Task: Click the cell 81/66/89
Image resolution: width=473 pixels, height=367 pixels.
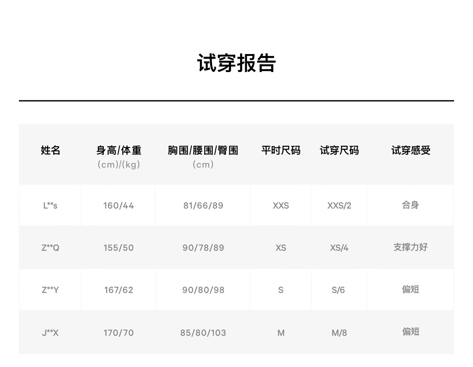Action: [203, 206]
